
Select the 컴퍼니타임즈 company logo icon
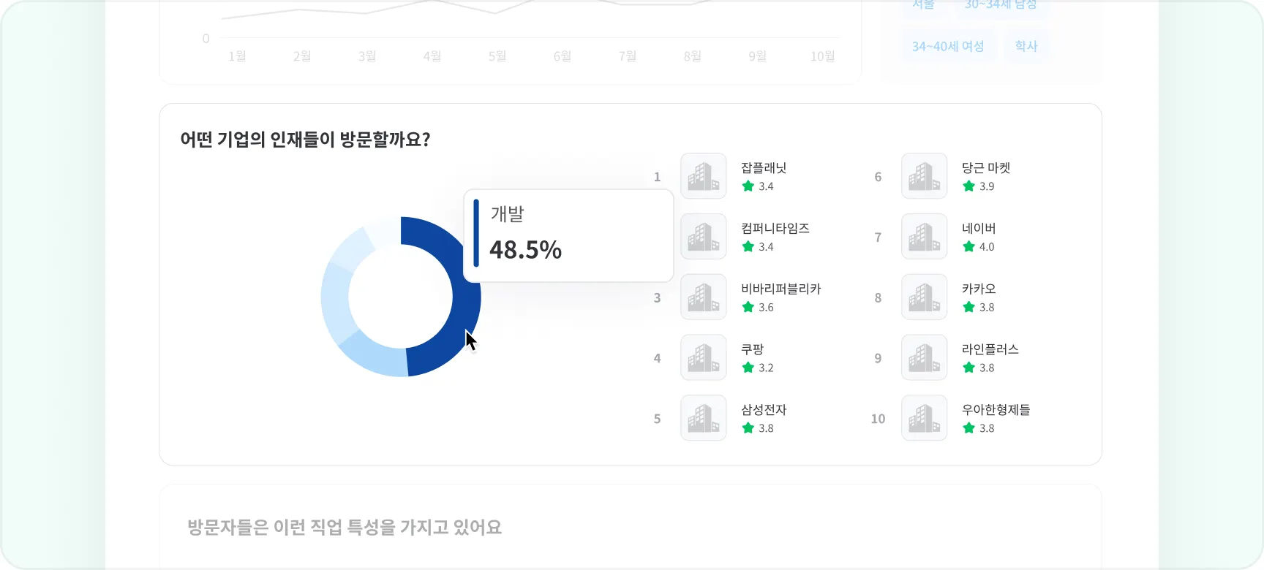pos(704,237)
